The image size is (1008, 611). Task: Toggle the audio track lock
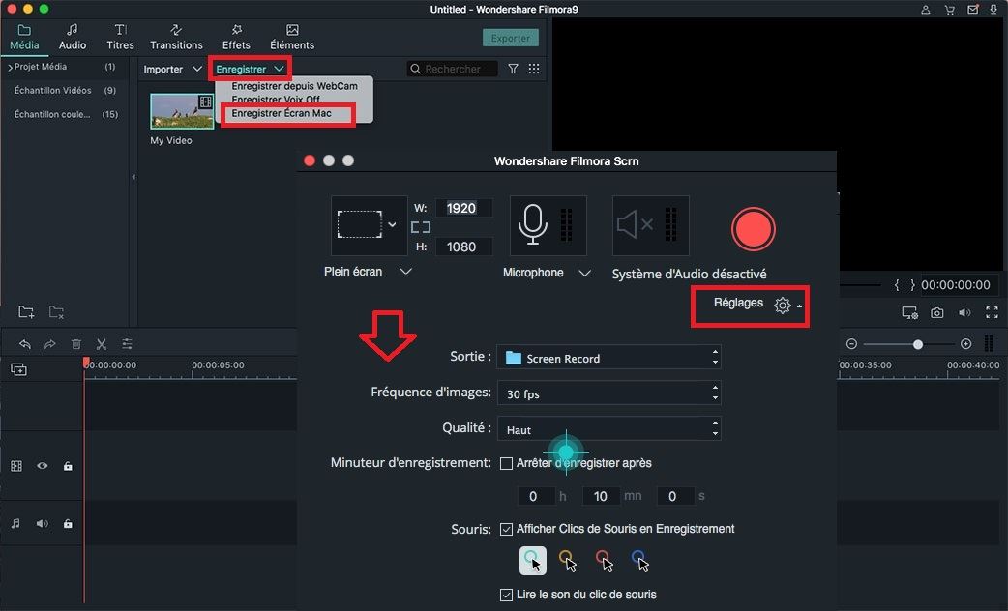[x=68, y=524]
